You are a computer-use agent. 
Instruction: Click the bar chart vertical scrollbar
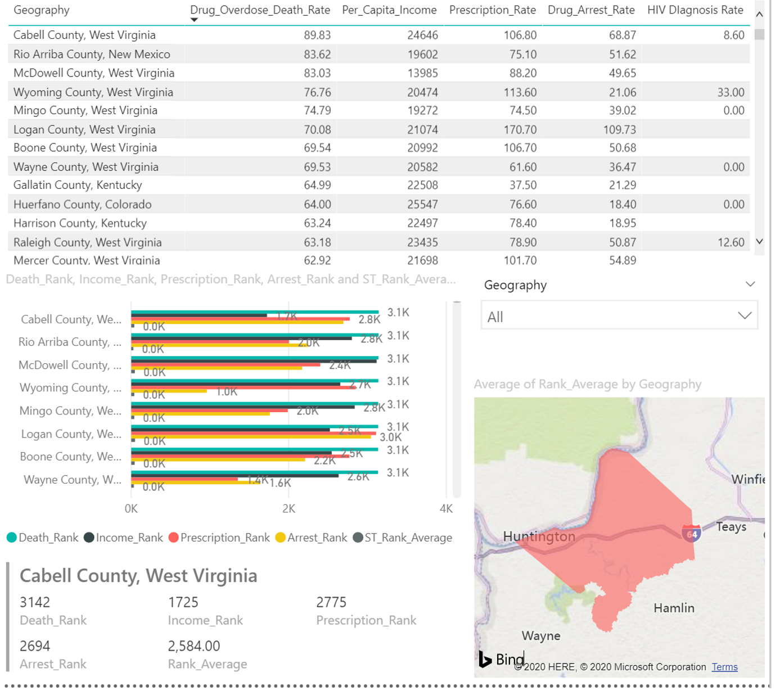457,399
